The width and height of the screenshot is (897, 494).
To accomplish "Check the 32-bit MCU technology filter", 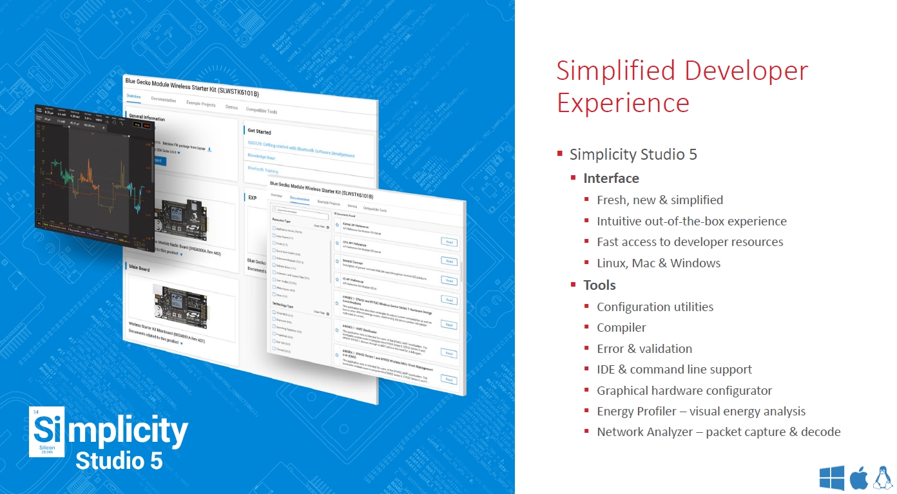I will pyautogui.click(x=274, y=312).
